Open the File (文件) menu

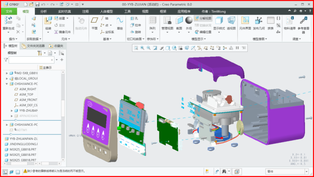9,11
